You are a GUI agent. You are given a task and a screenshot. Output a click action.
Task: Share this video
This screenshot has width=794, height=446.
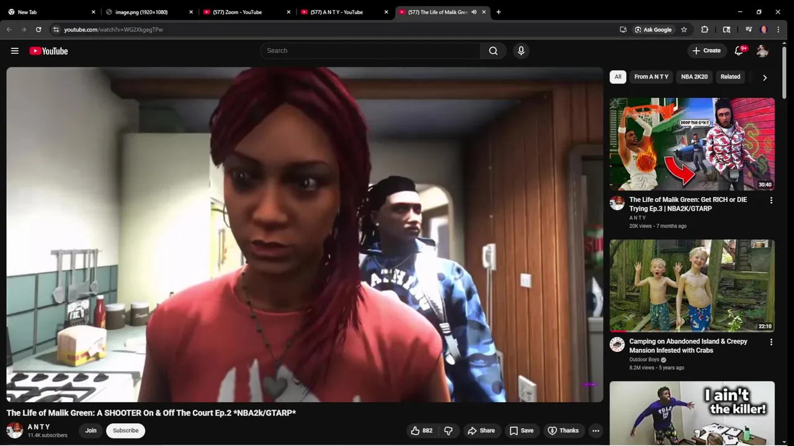pos(481,431)
